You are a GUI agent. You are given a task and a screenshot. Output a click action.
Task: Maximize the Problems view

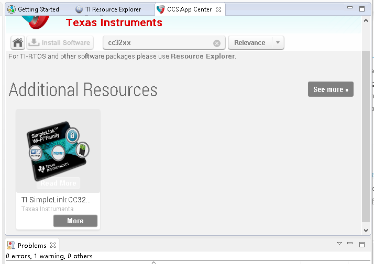click(x=362, y=245)
